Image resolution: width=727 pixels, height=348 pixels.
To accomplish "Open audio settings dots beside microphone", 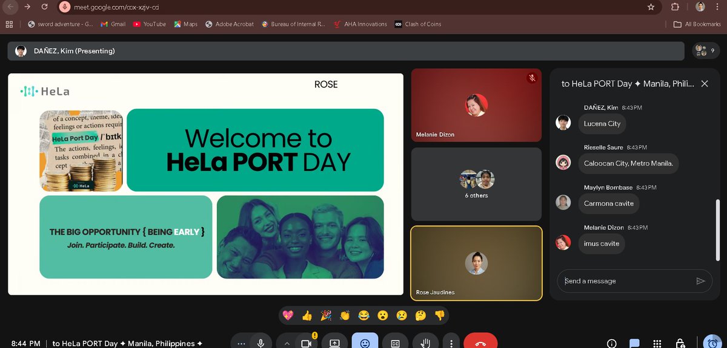I will (241, 343).
